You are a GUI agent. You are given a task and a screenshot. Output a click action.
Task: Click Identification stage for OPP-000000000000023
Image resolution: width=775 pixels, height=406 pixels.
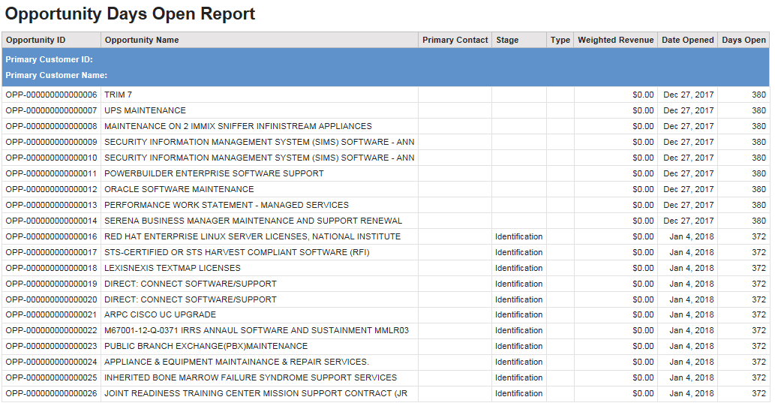pos(518,346)
